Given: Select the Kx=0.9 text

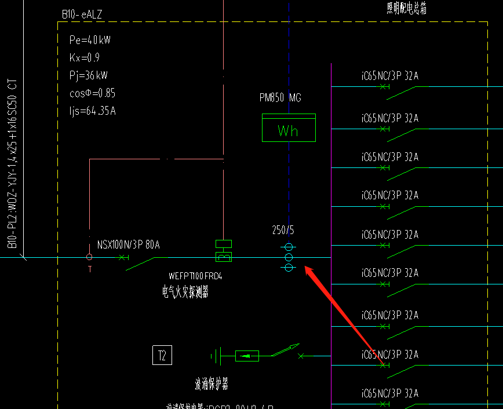Looking at the screenshot, I should pyautogui.click(x=85, y=58).
